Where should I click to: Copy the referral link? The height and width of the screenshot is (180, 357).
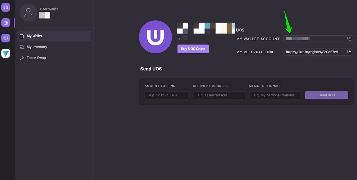pyautogui.click(x=349, y=52)
